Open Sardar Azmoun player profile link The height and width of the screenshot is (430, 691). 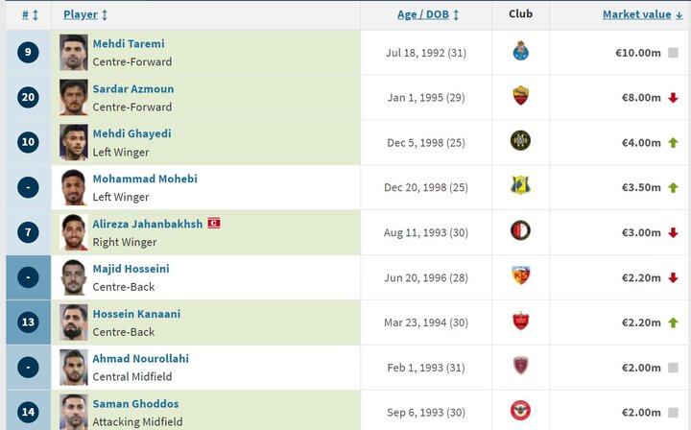[132, 88]
